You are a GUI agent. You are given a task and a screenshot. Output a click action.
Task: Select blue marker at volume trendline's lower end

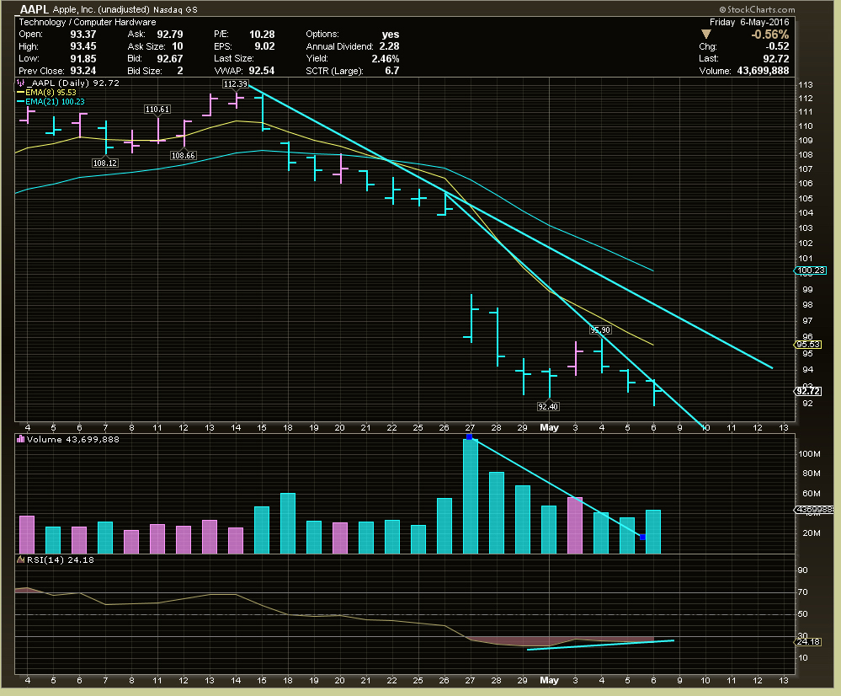642,537
